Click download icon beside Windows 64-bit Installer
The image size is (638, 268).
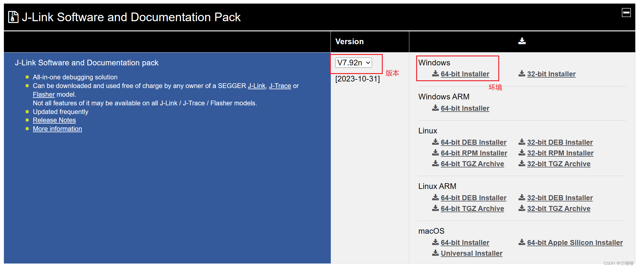pos(436,73)
